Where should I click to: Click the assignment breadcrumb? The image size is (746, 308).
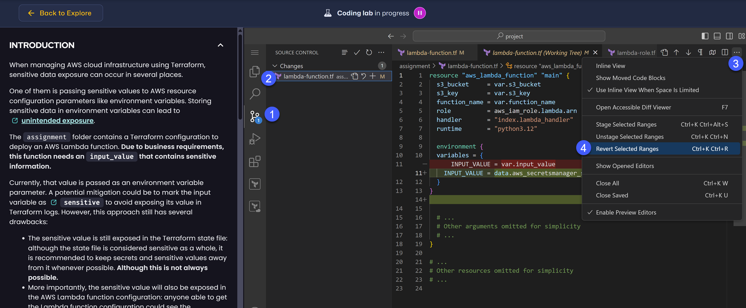pyautogui.click(x=415, y=66)
